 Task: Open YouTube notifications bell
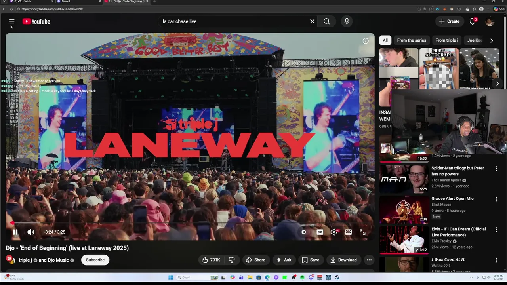tap(473, 21)
